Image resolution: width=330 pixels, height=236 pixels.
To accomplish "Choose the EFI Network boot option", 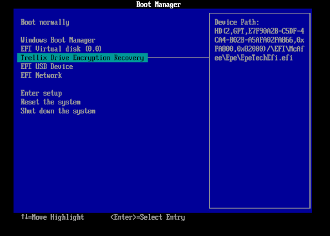I will (41, 75).
